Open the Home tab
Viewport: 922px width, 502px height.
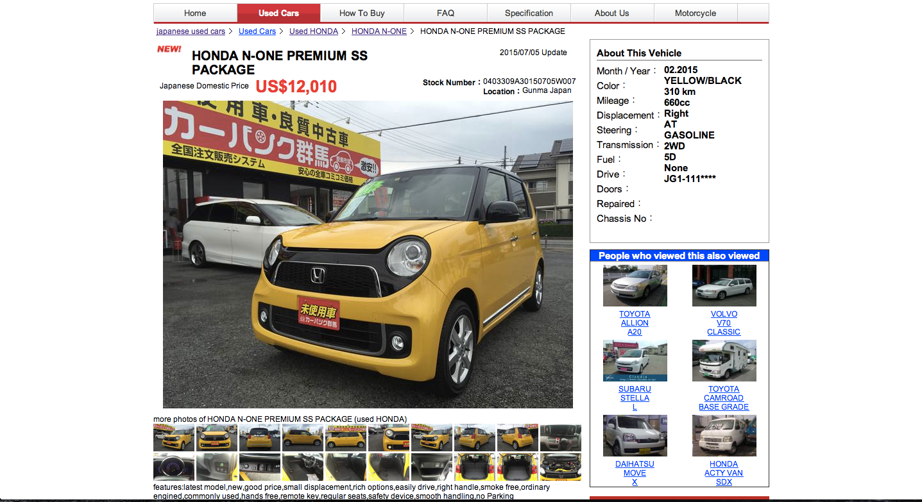[195, 13]
